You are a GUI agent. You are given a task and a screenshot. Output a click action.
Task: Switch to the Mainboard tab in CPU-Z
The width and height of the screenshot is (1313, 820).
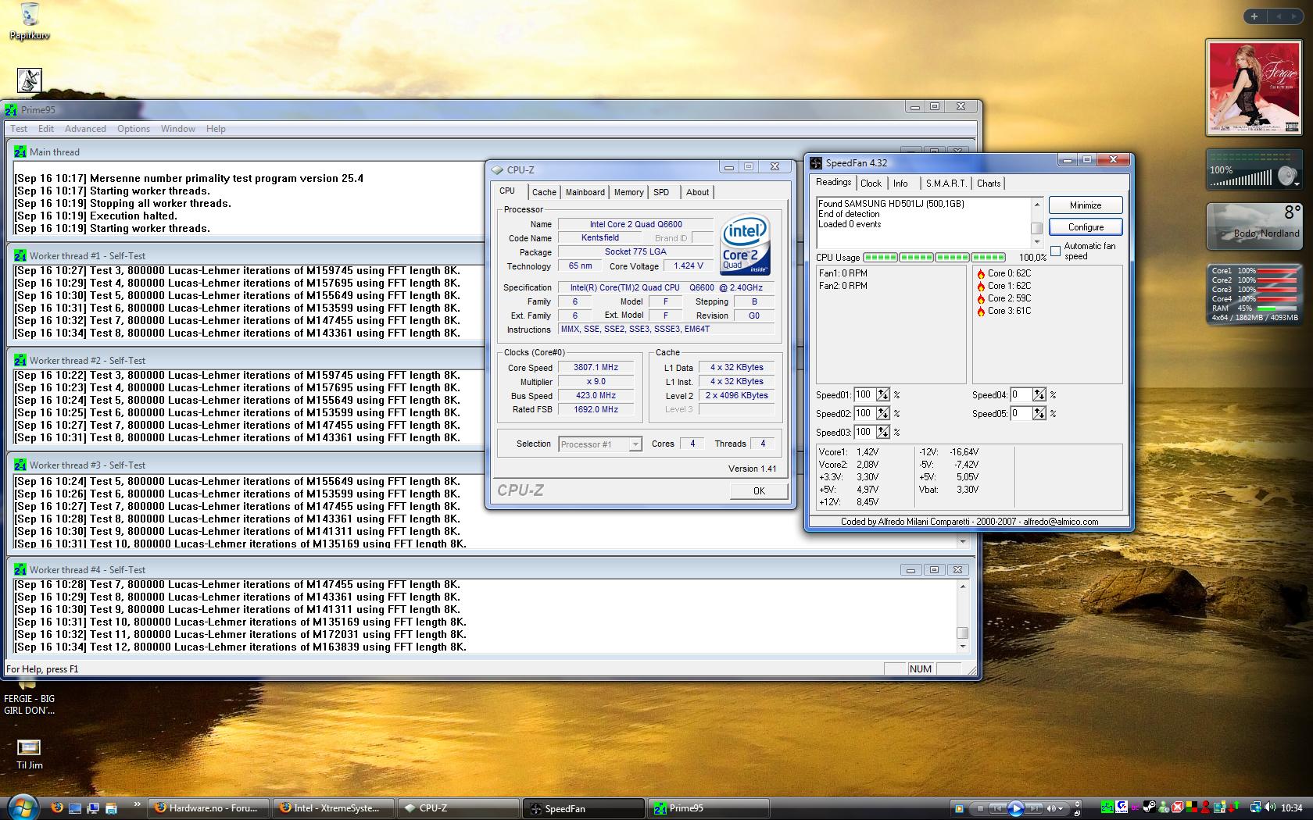coord(585,192)
